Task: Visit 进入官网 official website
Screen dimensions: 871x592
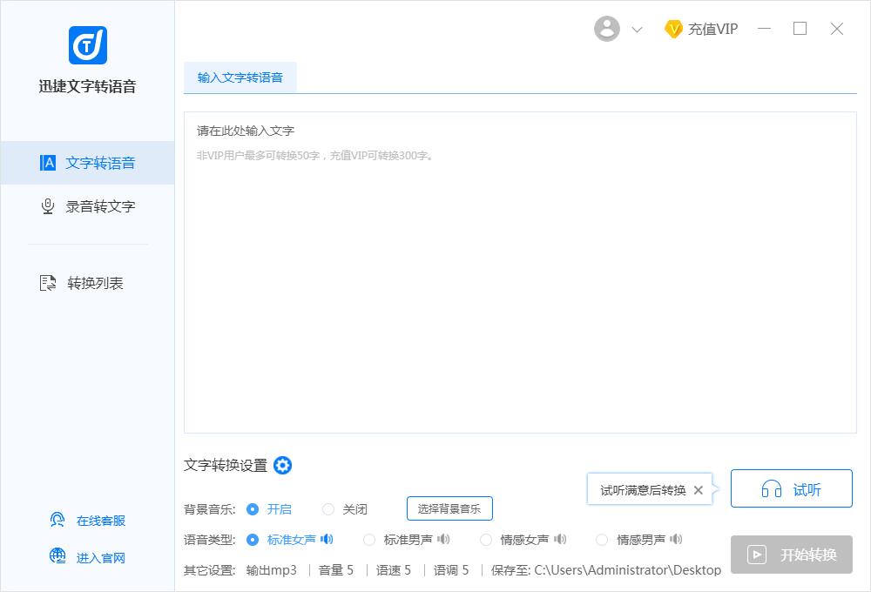Action: (x=90, y=557)
